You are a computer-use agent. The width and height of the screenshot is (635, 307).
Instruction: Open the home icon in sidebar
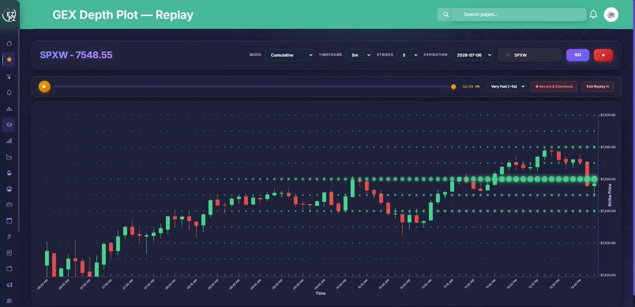[x=9, y=43]
